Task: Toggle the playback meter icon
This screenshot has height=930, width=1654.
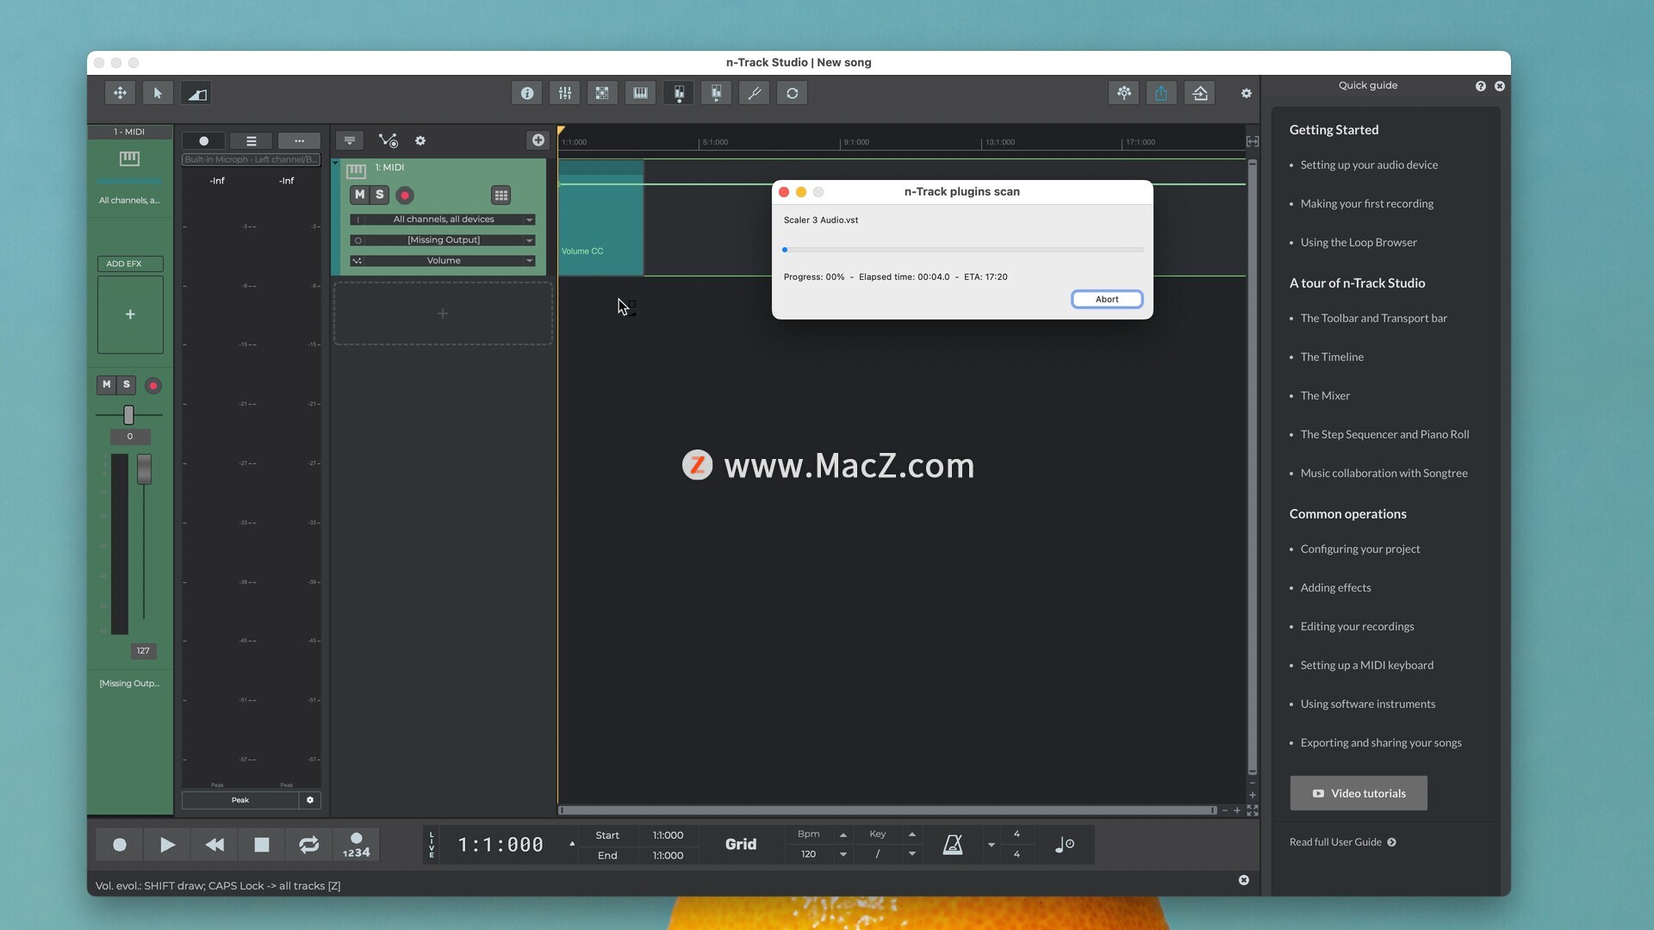Action: [x=716, y=93]
